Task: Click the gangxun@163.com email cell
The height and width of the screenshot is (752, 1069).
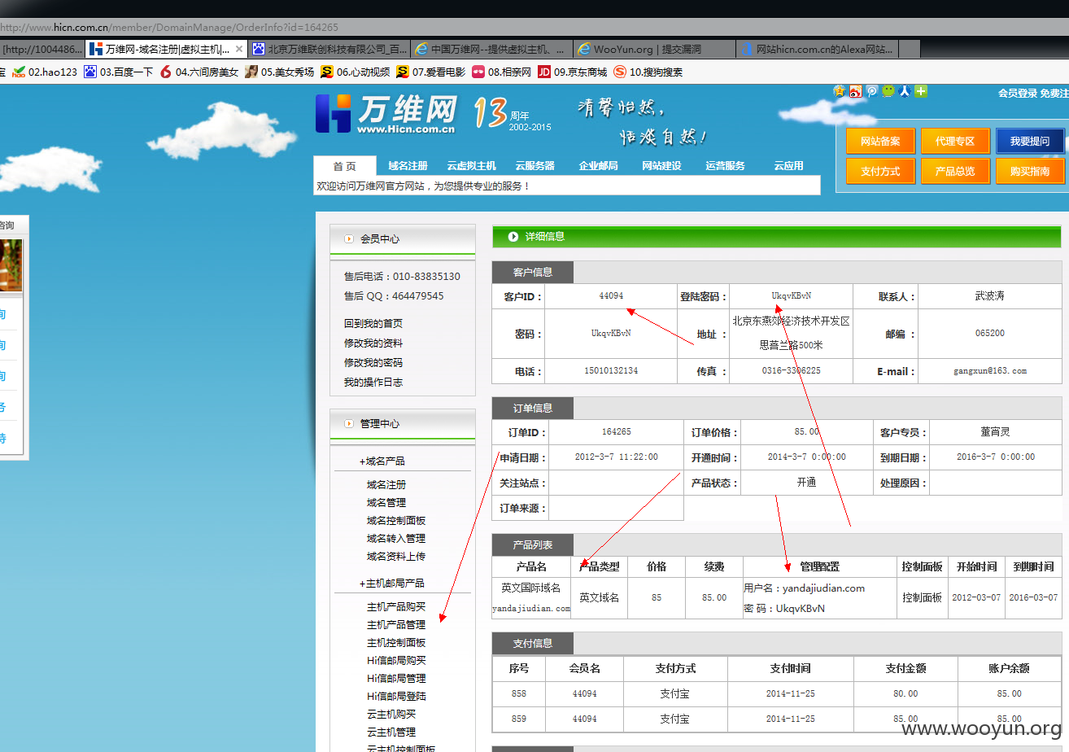Action: click(x=990, y=371)
